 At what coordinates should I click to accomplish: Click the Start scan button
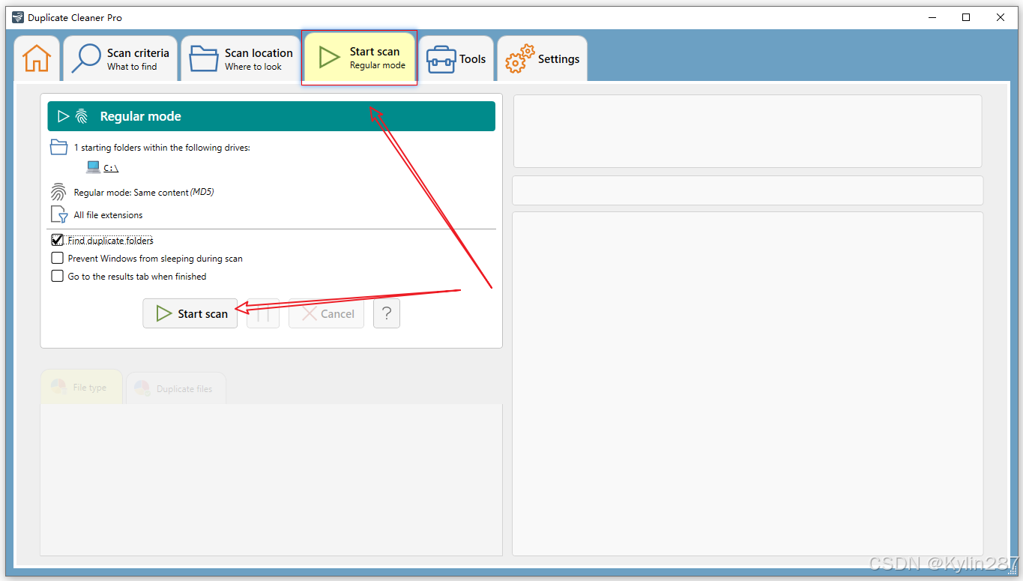click(190, 313)
